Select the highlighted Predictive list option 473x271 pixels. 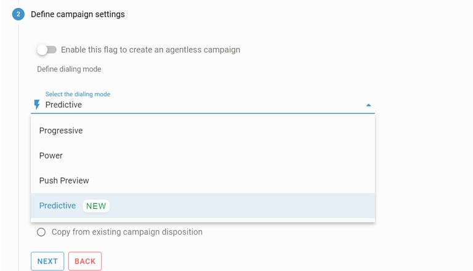(57, 206)
